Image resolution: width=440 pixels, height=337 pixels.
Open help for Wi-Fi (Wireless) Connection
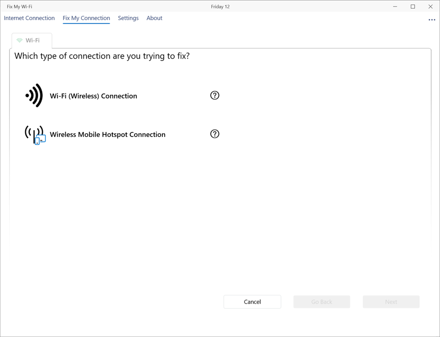215,95
